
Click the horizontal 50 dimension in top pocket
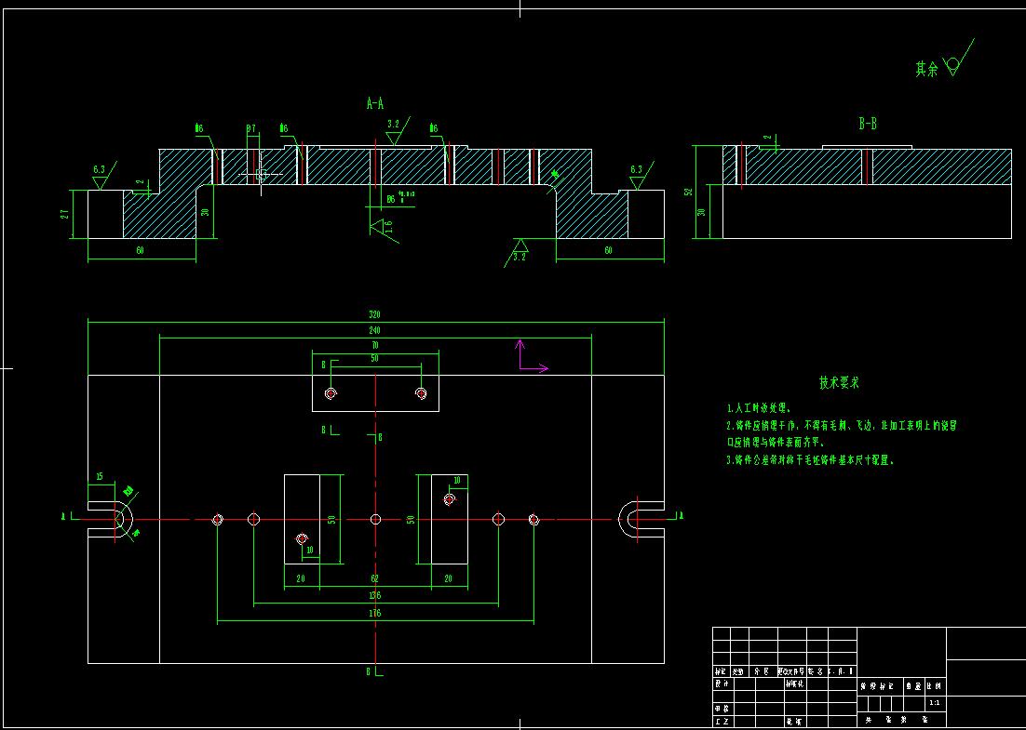tap(375, 359)
